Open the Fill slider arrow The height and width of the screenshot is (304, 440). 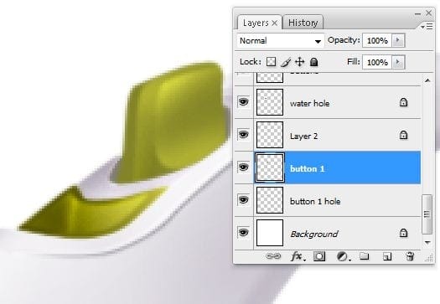(398, 62)
